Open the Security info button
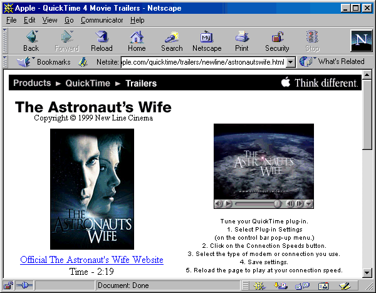 point(277,41)
